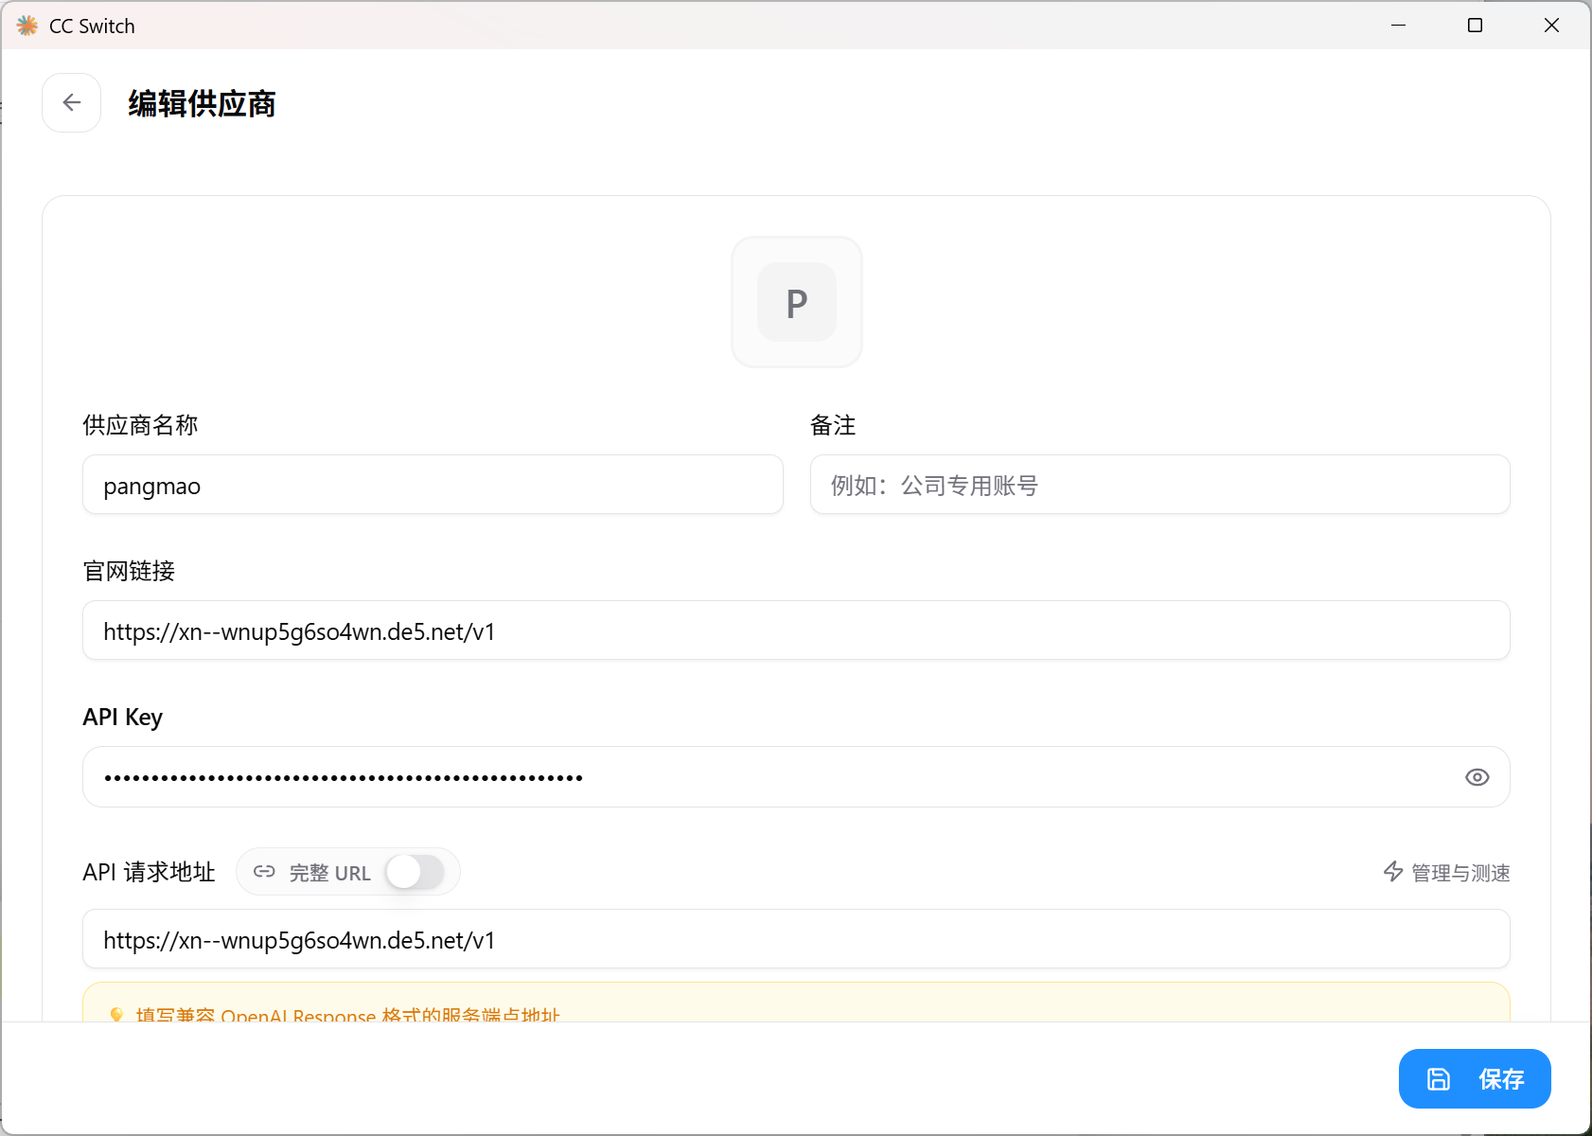1592x1136 pixels.
Task: Save changes with the 保存 button
Action: point(1475,1078)
